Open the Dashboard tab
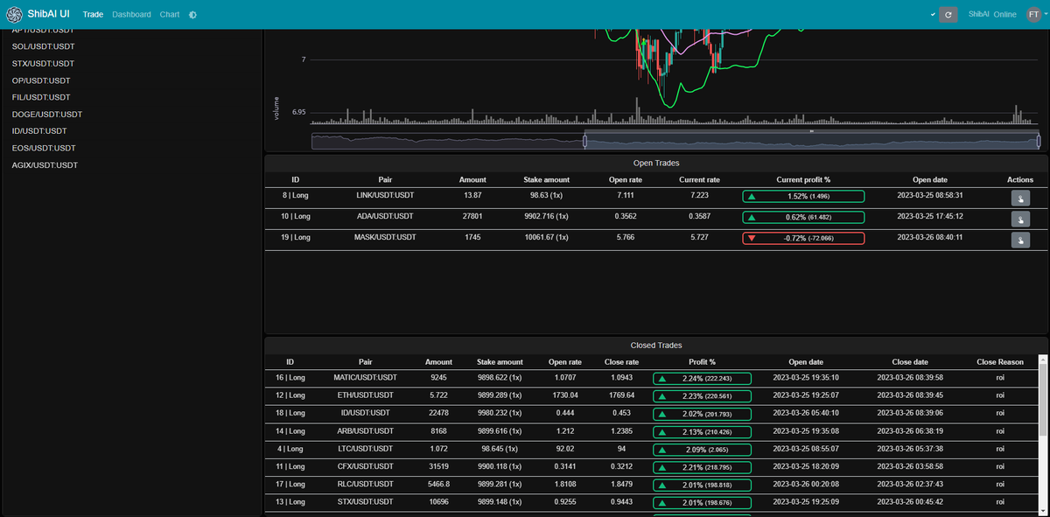The width and height of the screenshot is (1050, 517). coord(131,15)
